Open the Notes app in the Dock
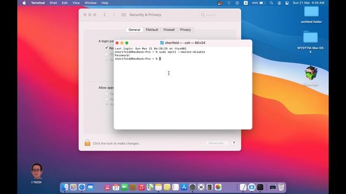Screen dimensions: 346x194 pos(158,187)
